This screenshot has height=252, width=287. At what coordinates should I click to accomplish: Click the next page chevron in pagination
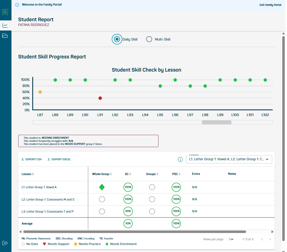pos(270,239)
